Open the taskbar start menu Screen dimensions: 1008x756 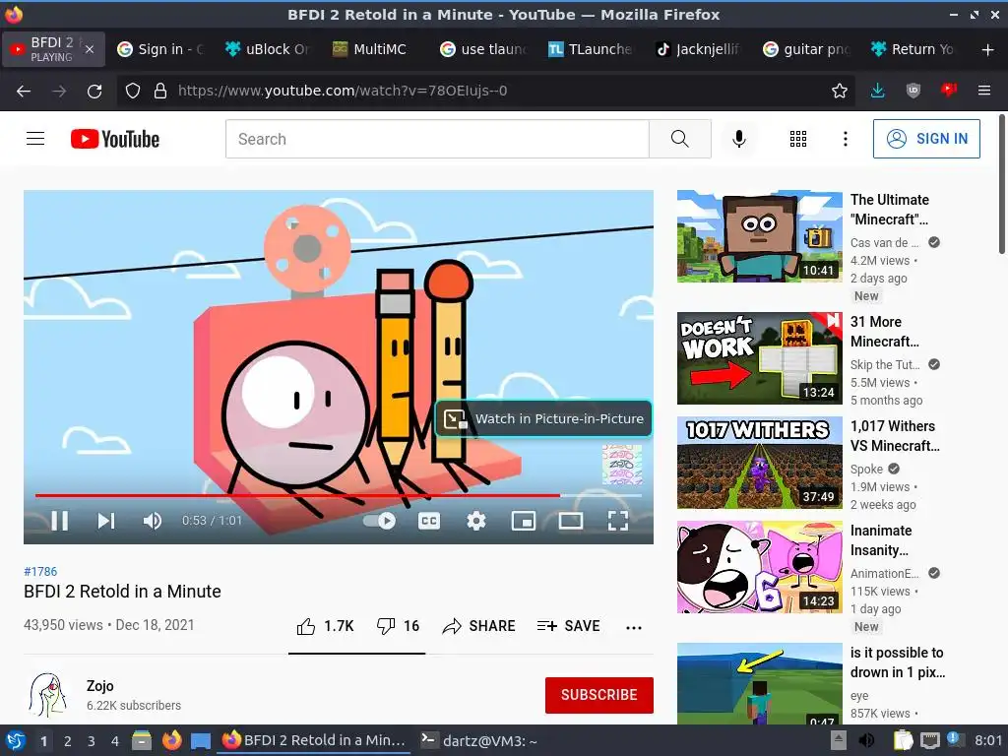coord(16,740)
